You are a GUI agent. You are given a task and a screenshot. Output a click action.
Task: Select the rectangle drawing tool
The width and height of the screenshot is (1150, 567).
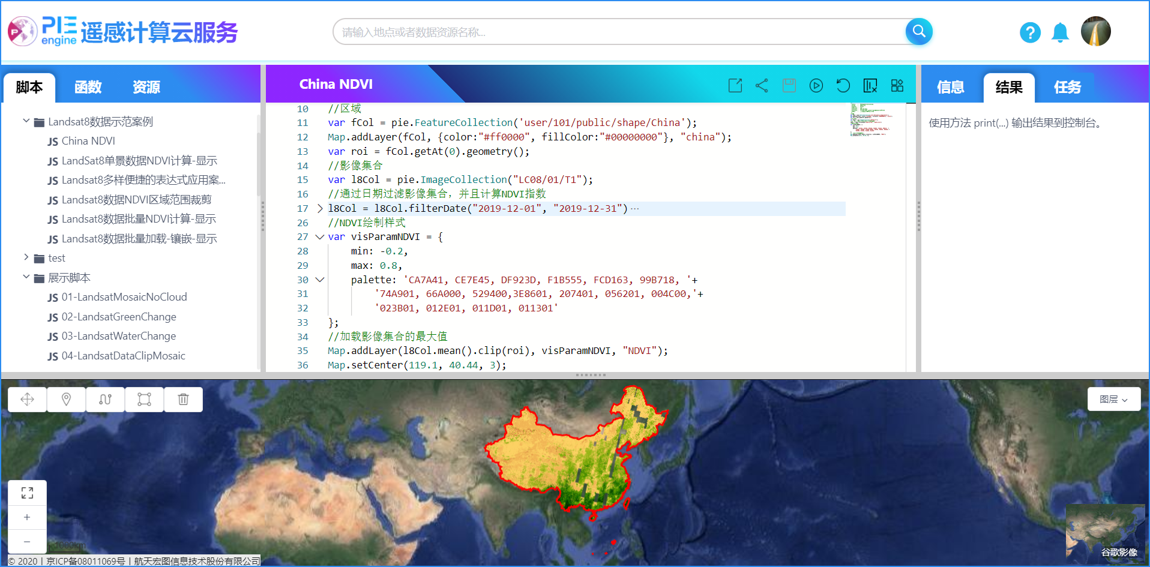(144, 400)
